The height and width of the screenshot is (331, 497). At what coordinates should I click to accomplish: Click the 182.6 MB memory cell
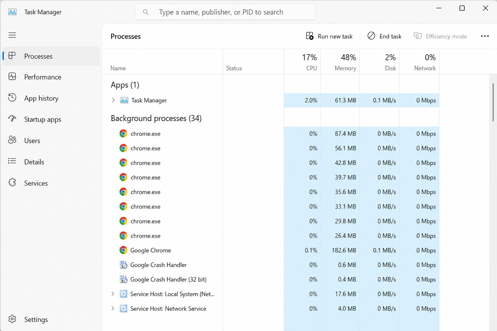point(340,250)
